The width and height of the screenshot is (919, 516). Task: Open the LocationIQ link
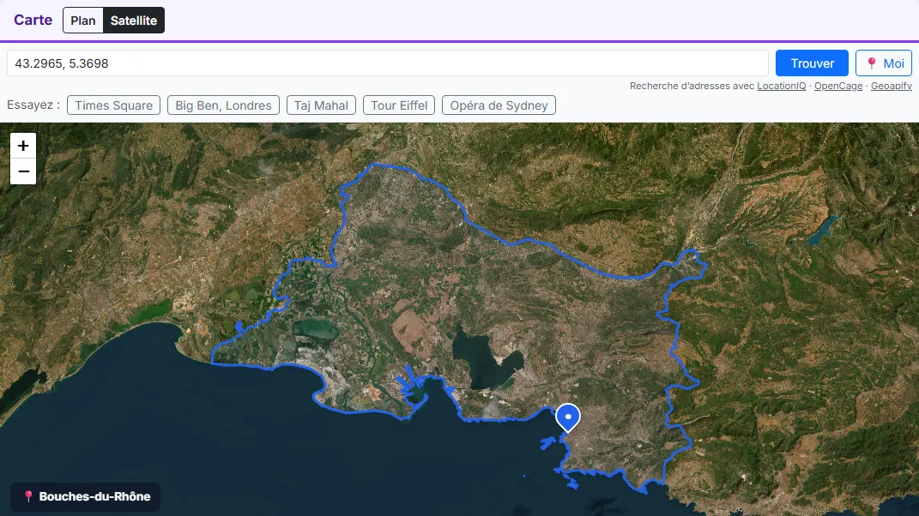(781, 86)
